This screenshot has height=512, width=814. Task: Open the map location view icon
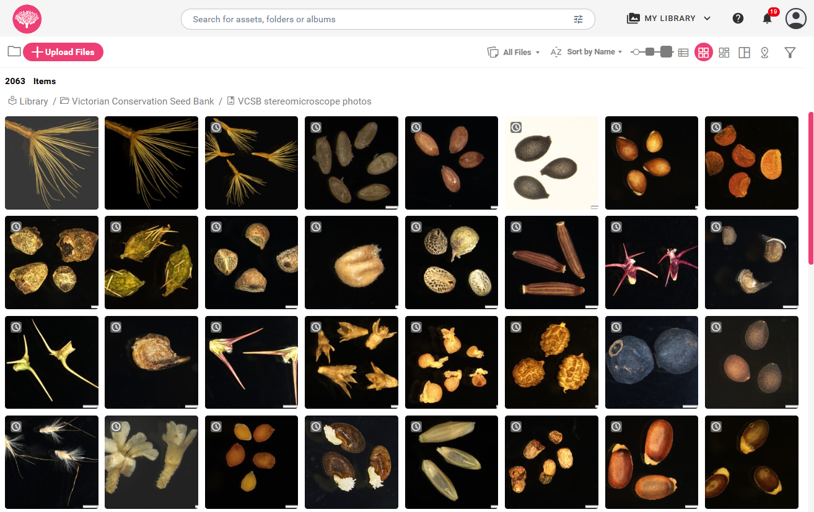(x=764, y=53)
